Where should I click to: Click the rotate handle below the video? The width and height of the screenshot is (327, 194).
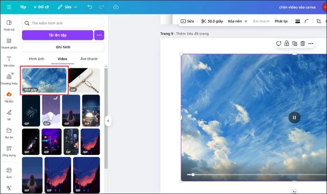294,192
